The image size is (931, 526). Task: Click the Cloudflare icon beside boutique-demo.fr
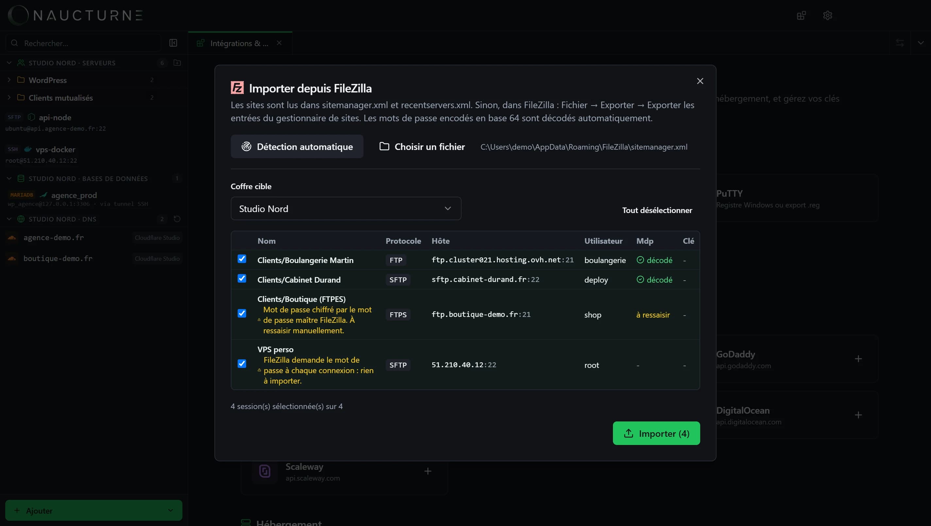pyautogui.click(x=12, y=259)
